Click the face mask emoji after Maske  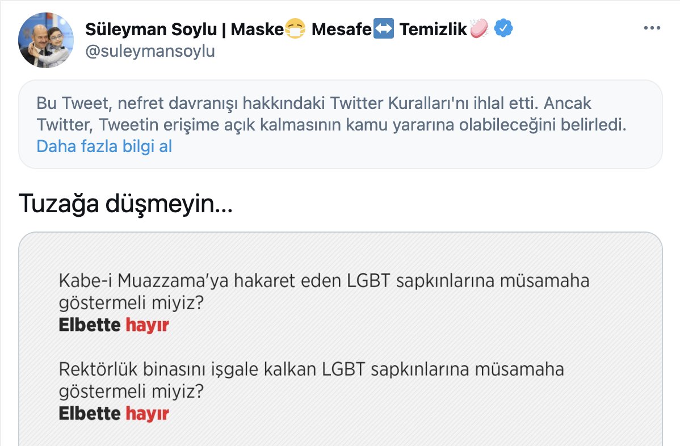(x=295, y=29)
